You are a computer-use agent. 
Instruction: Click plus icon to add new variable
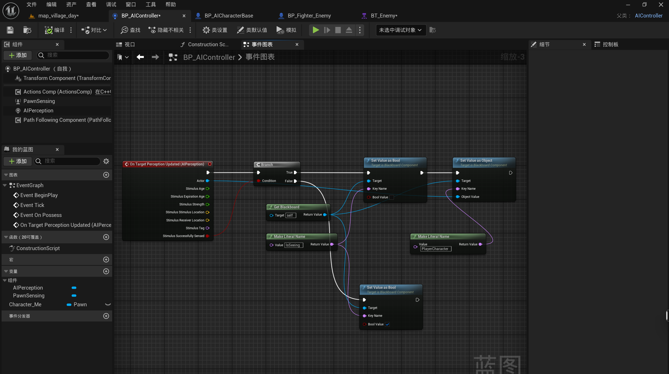click(106, 271)
